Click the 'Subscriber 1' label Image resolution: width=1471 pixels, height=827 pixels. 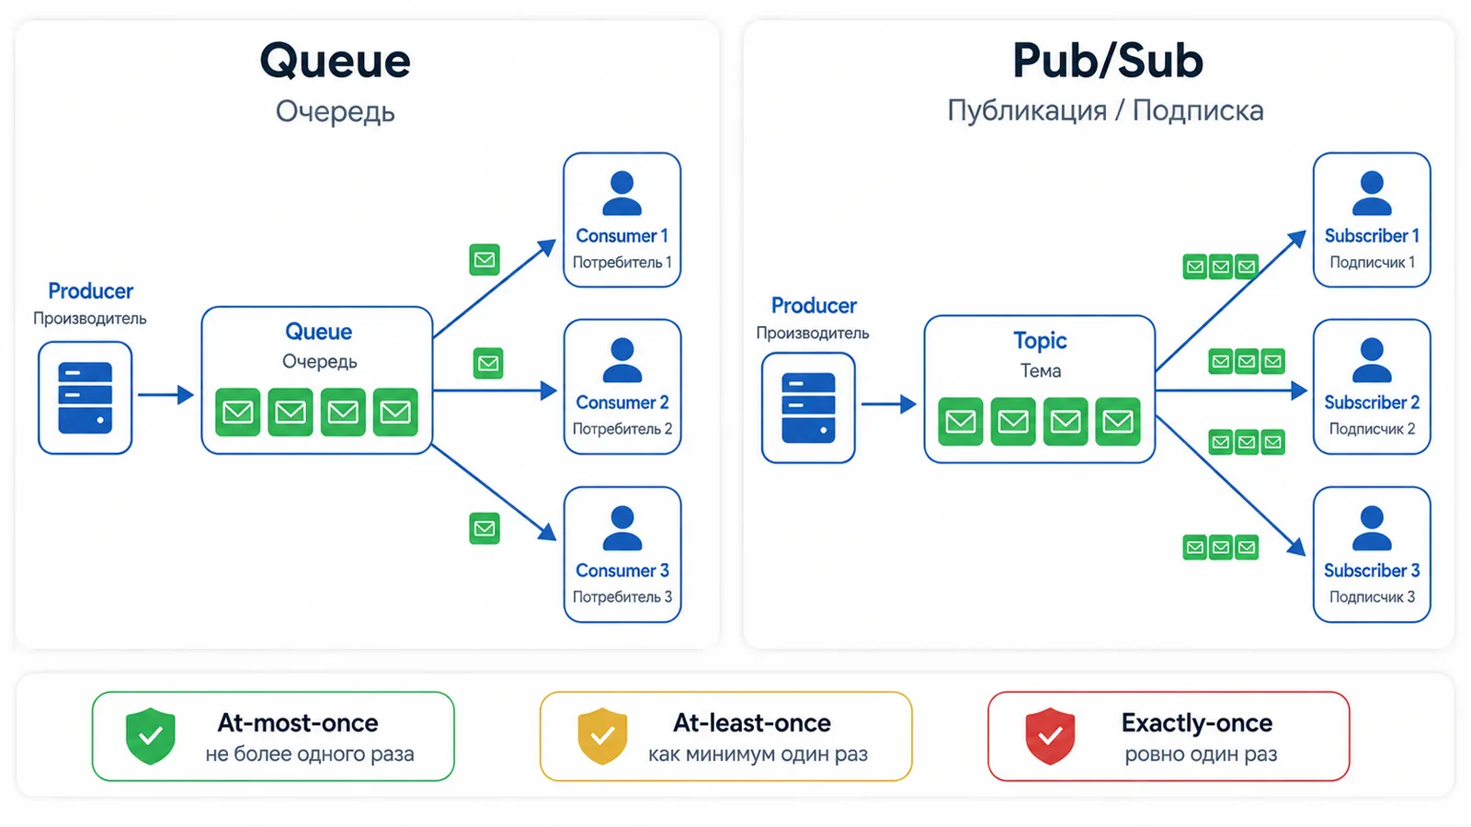click(x=1372, y=236)
